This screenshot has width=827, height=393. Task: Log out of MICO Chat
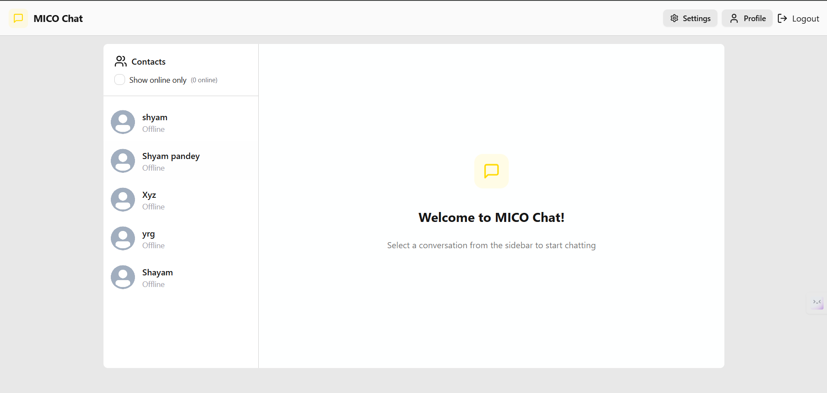tap(798, 19)
